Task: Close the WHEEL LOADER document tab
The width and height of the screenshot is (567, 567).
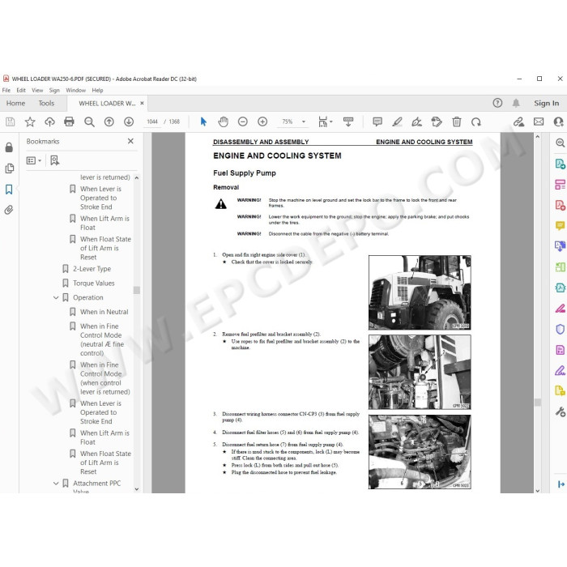Action: tap(142, 103)
